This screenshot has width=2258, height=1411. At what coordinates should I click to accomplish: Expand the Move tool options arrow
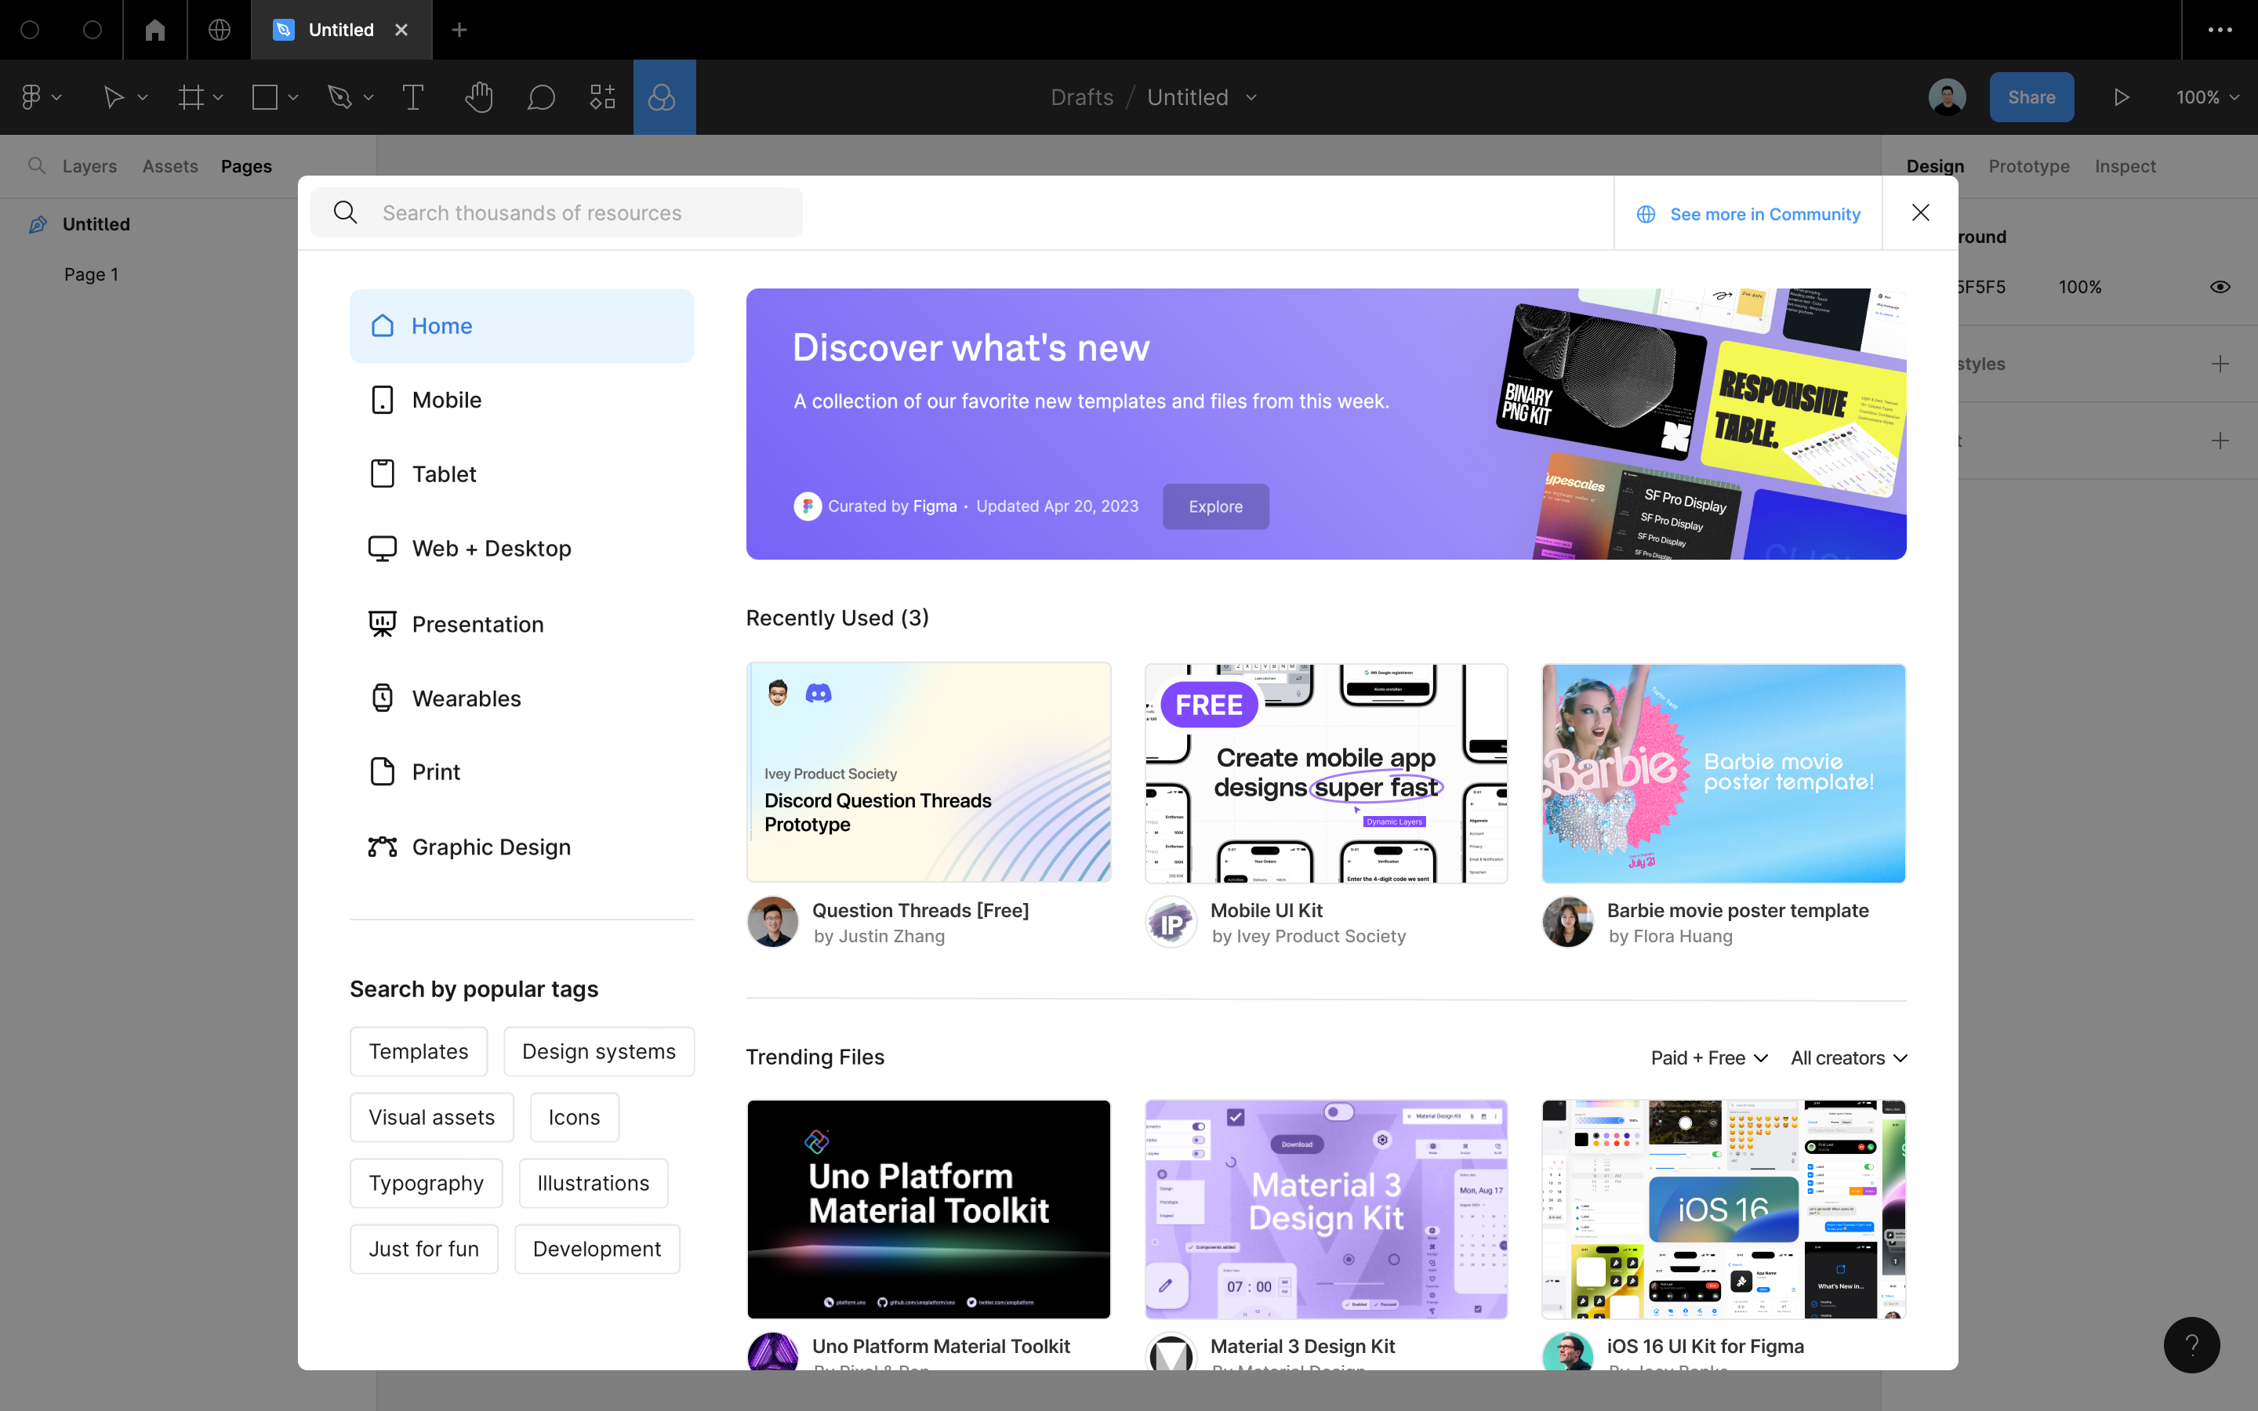click(x=143, y=97)
